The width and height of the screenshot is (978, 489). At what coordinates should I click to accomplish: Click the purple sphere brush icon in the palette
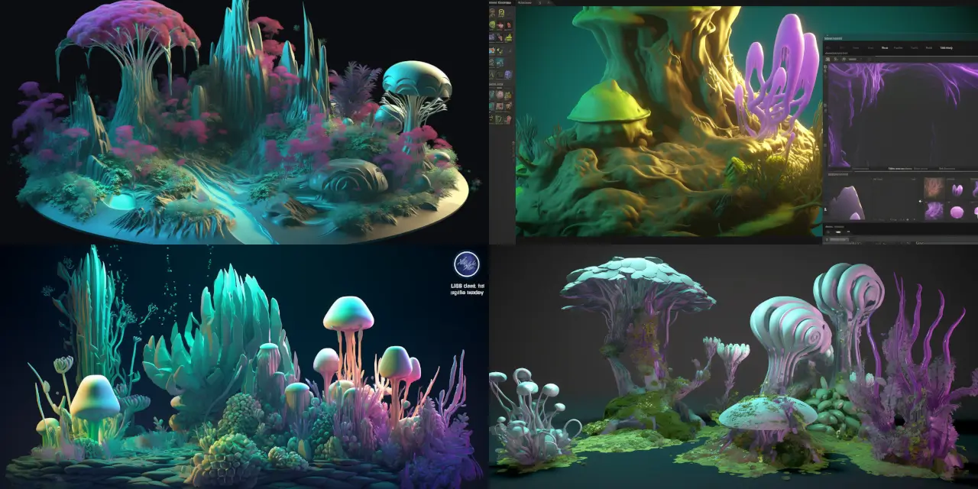tap(507, 73)
